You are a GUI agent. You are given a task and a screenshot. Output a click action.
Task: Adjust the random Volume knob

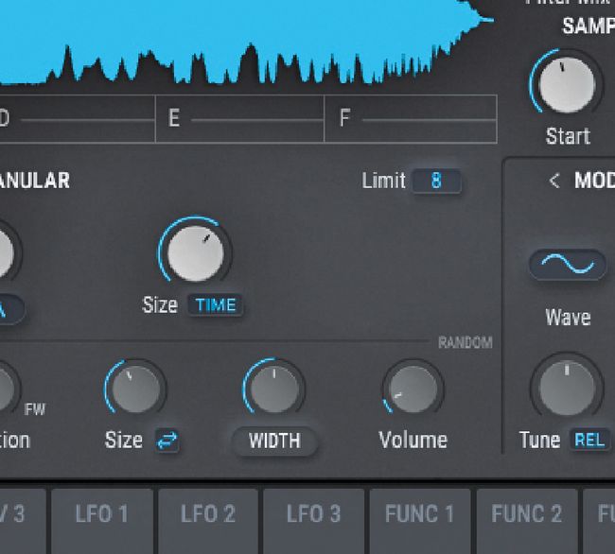[x=413, y=389]
